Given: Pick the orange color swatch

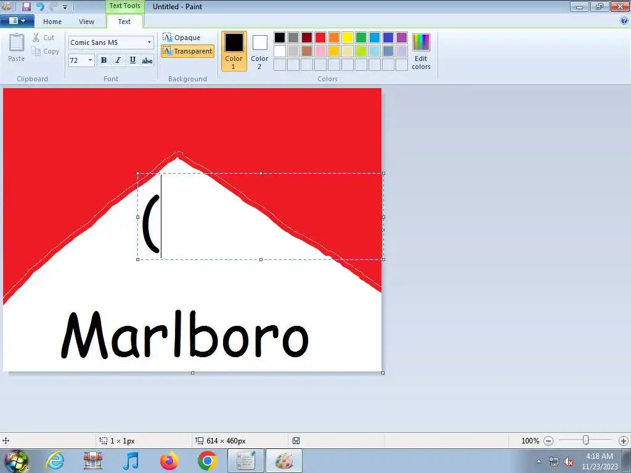Looking at the screenshot, I should pyautogui.click(x=334, y=38).
